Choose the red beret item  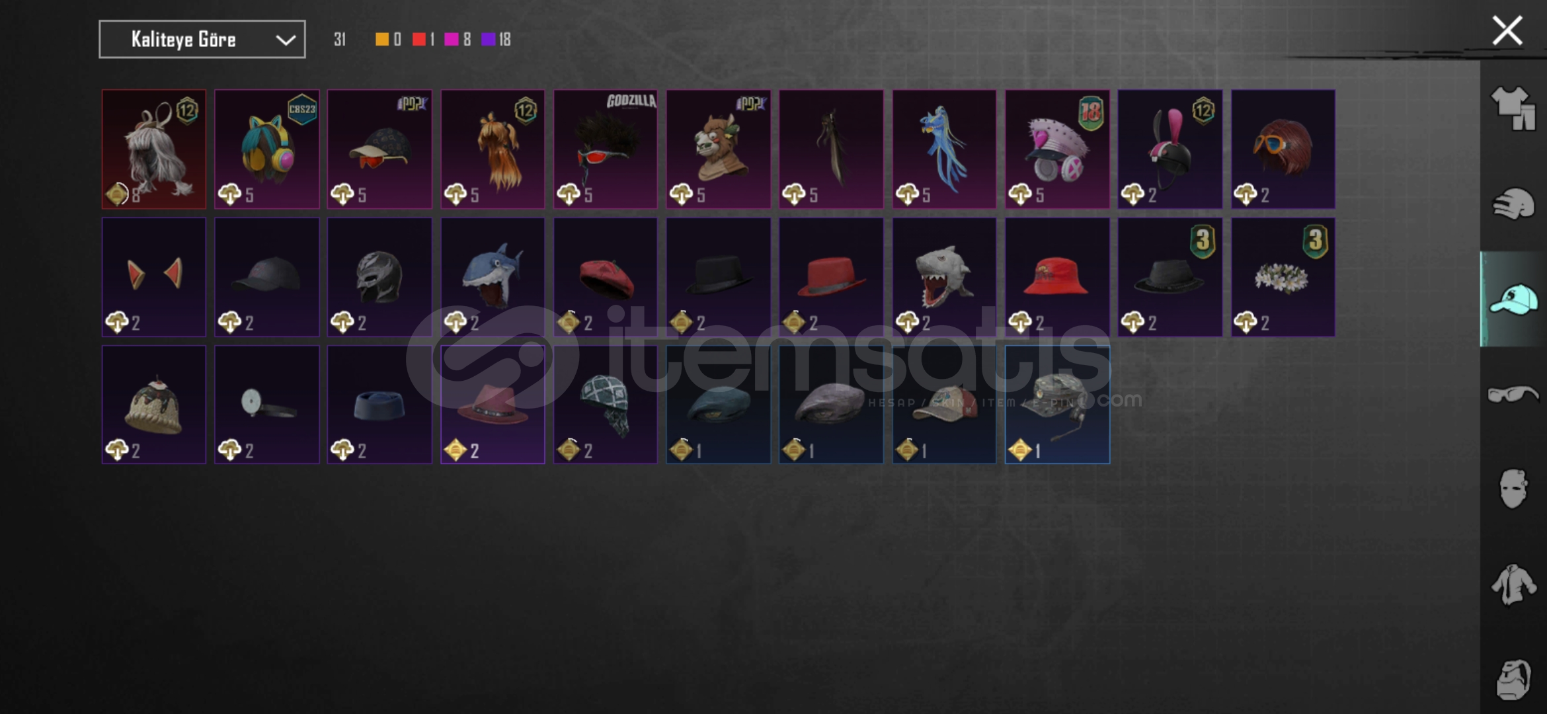tap(606, 277)
